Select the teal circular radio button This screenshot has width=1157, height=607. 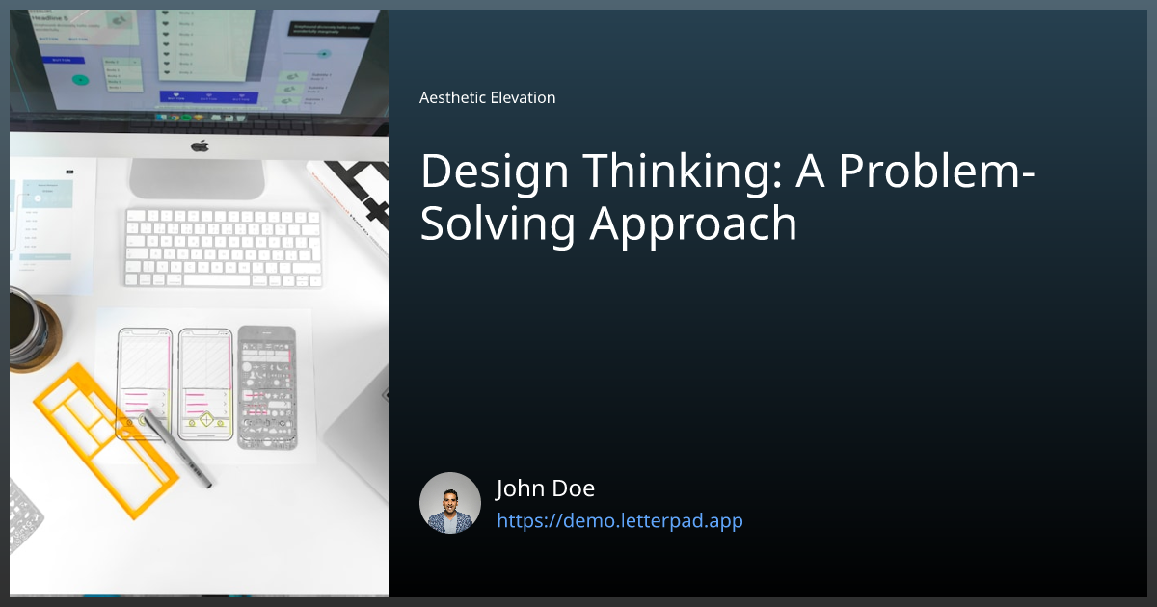(81, 79)
